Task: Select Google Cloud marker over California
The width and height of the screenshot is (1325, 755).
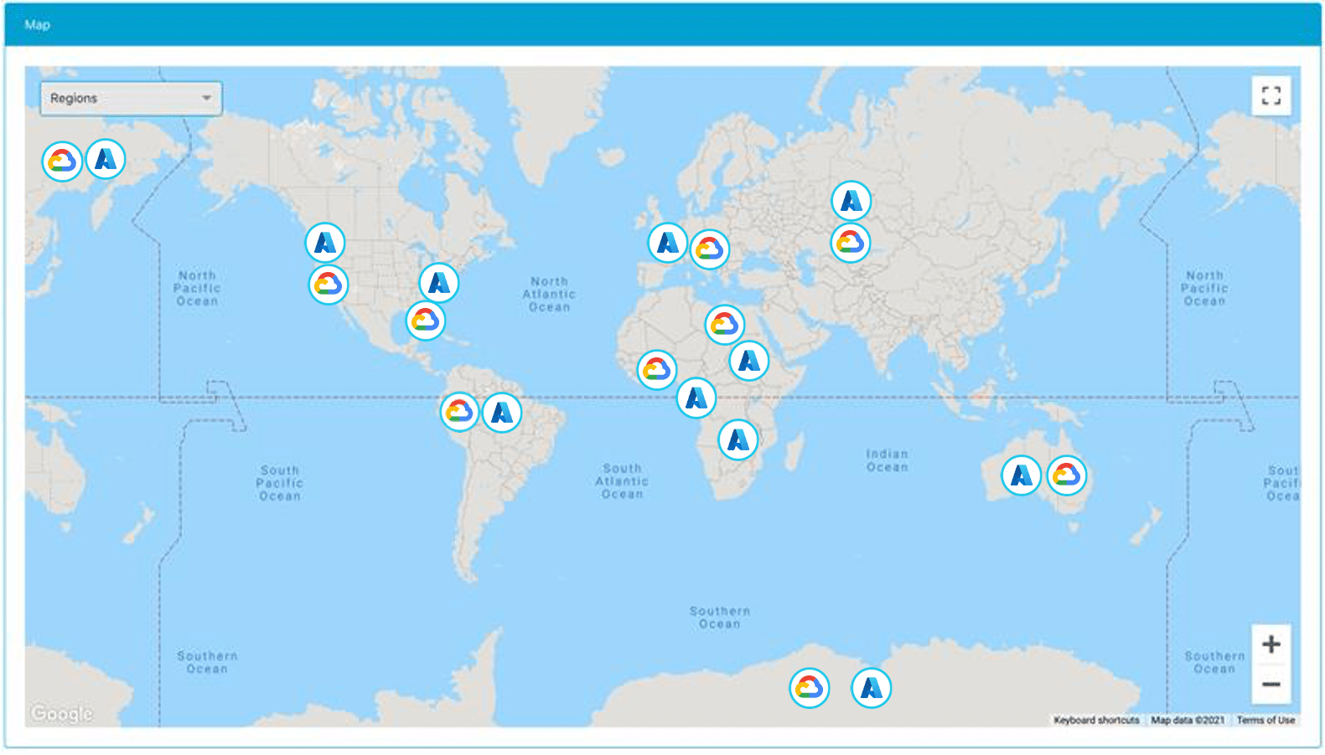Action: click(x=329, y=285)
